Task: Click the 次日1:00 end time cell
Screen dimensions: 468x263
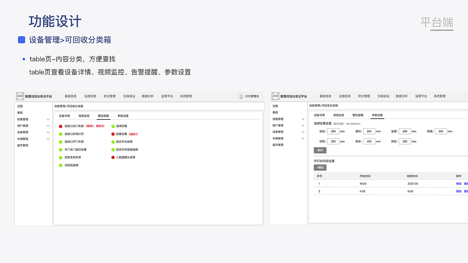Action: coord(413,184)
